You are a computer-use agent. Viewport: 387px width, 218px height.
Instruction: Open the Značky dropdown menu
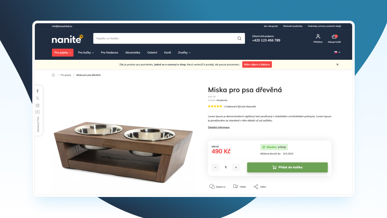(x=184, y=53)
